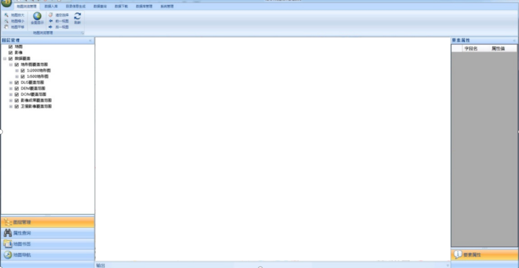
Task: Click the 刷新 refresh arrows icon
Action: (77, 16)
